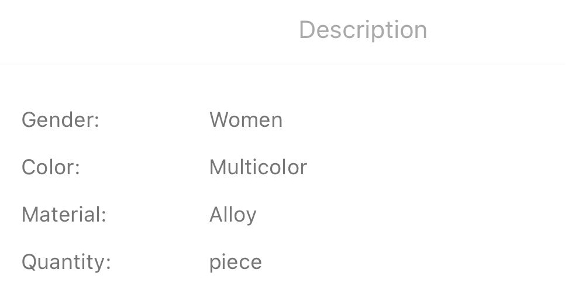565x290 pixels.
Task: Tap the "Color:" field name
Action: point(50,168)
